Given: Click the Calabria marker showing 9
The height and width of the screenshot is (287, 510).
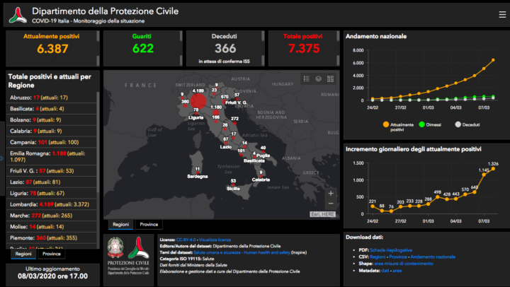Looking at the screenshot, I should [261, 176].
